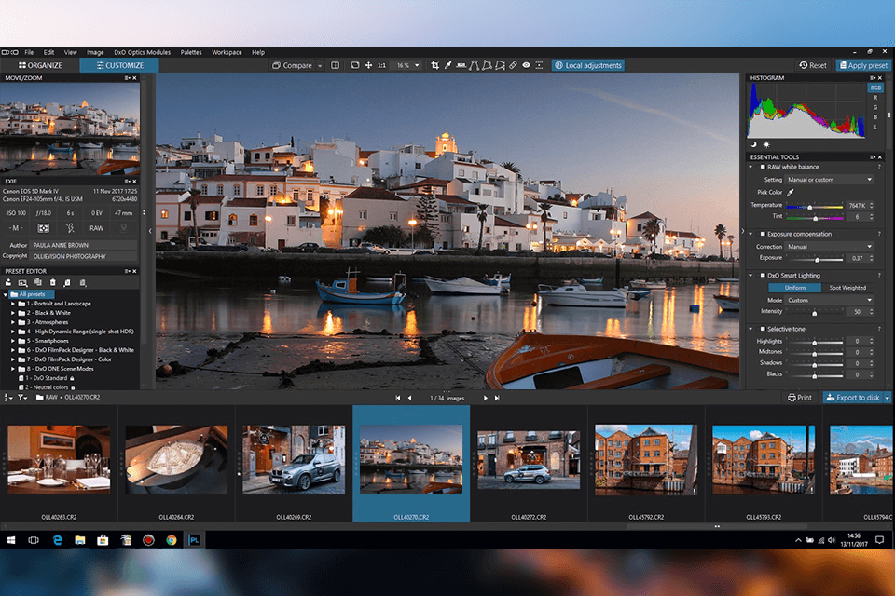
Task: Click the Apply preset button
Action: 863,65
